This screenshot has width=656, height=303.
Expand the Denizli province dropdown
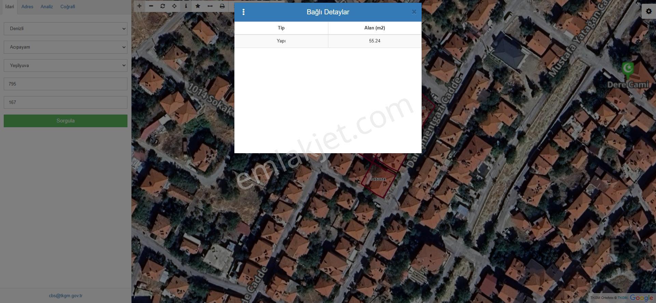tap(66, 29)
